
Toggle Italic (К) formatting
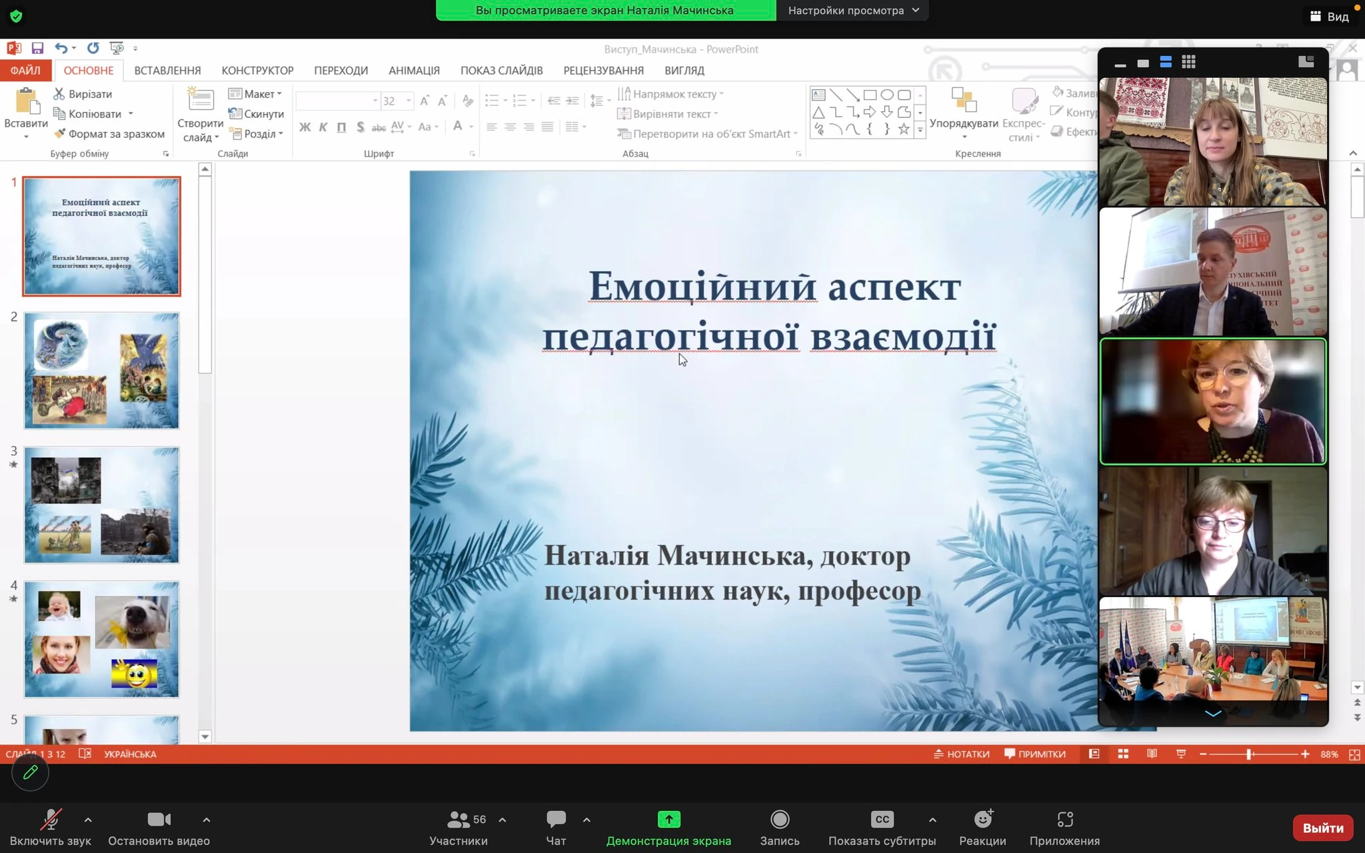coord(323,127)
